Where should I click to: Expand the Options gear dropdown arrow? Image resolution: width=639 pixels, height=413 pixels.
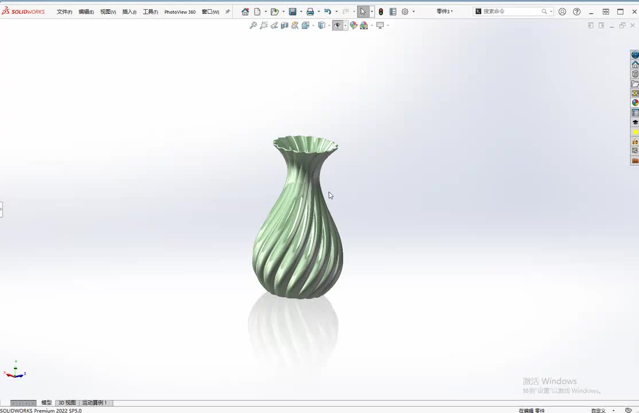414,12
